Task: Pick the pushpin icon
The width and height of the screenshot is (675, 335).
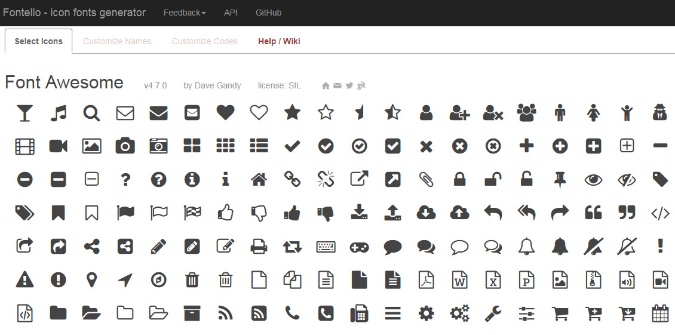Action: click(560, 179)
